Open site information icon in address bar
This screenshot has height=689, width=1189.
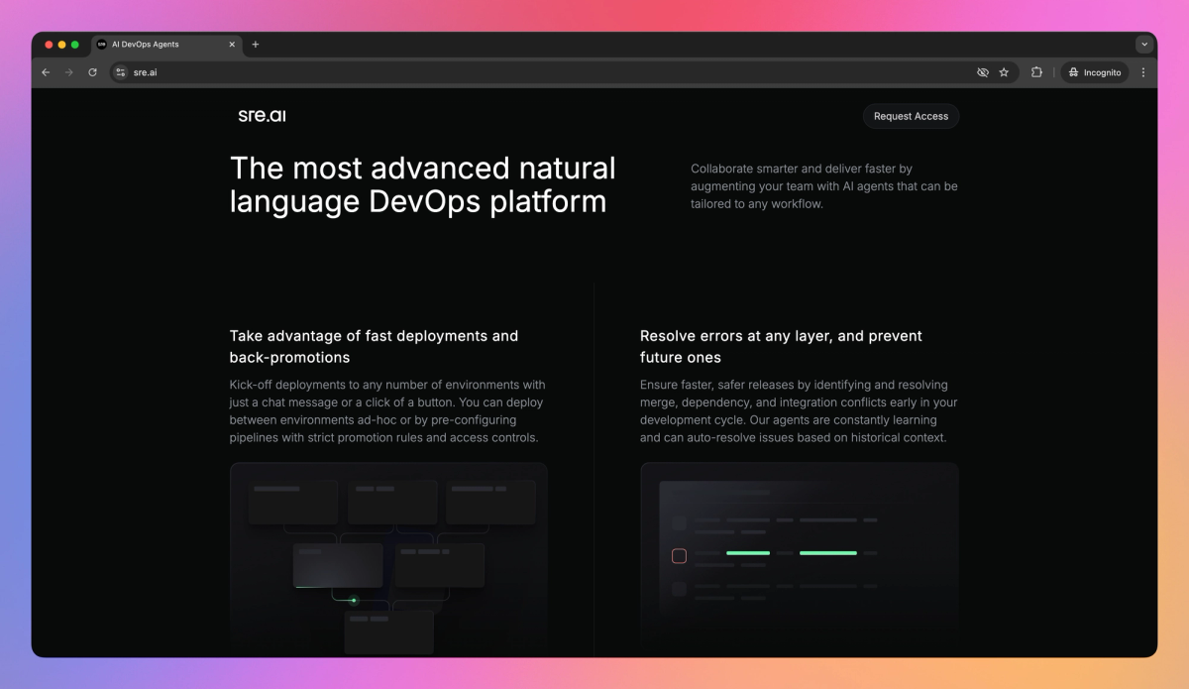pos(121,72)
